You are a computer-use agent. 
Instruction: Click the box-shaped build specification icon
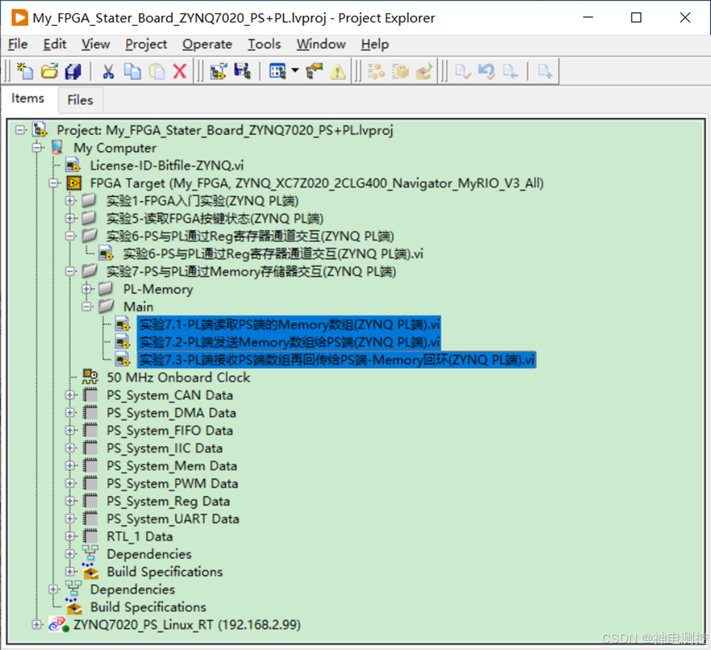point(401,71)
